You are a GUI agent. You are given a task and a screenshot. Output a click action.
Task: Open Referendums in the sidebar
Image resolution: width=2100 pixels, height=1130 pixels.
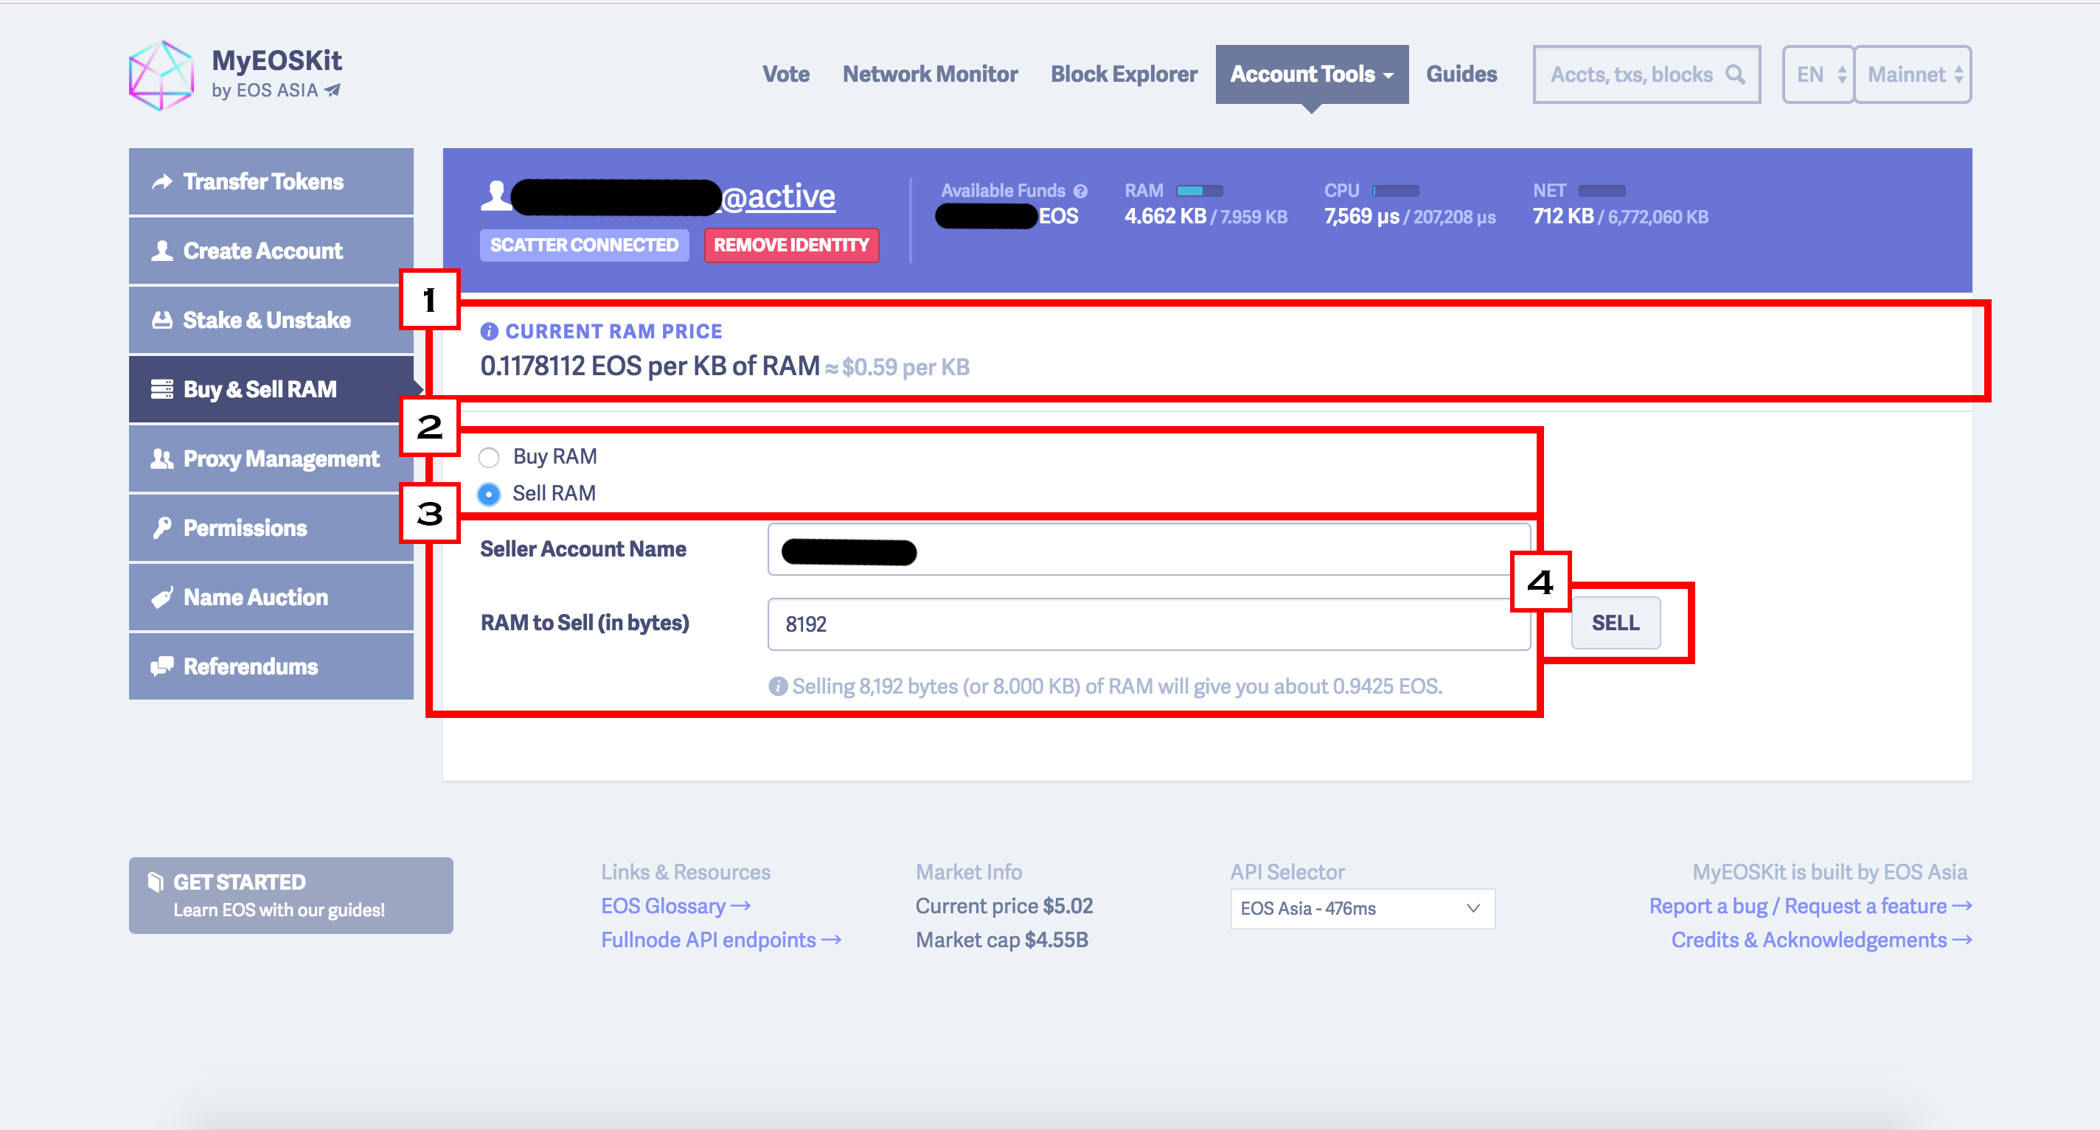[x=271, y=666]
